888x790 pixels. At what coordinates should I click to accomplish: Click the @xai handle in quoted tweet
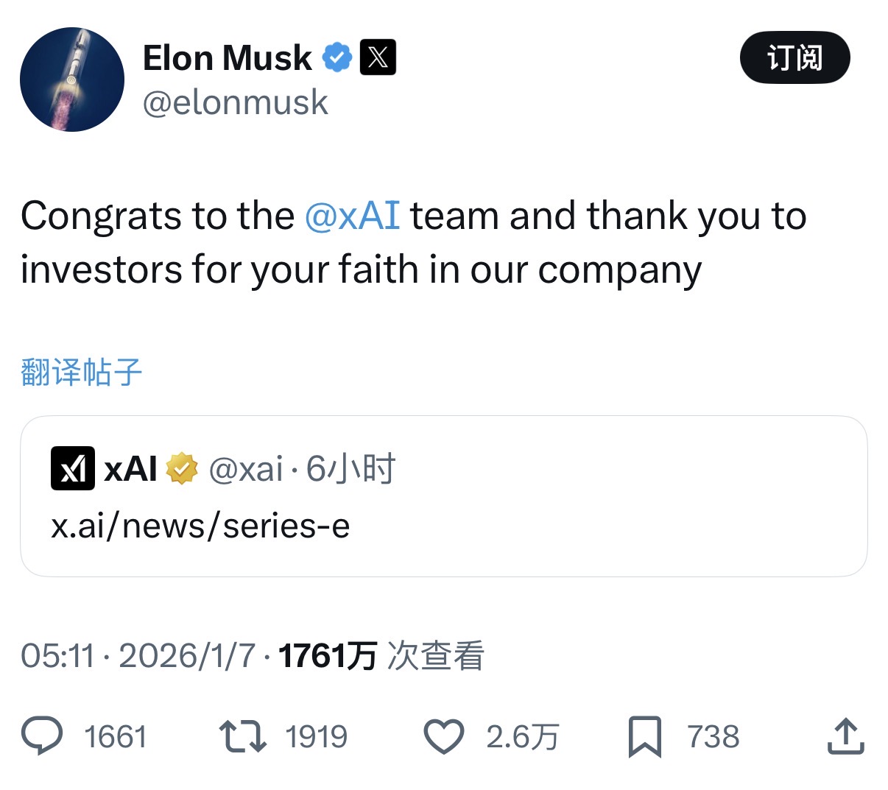coord(248,468)
